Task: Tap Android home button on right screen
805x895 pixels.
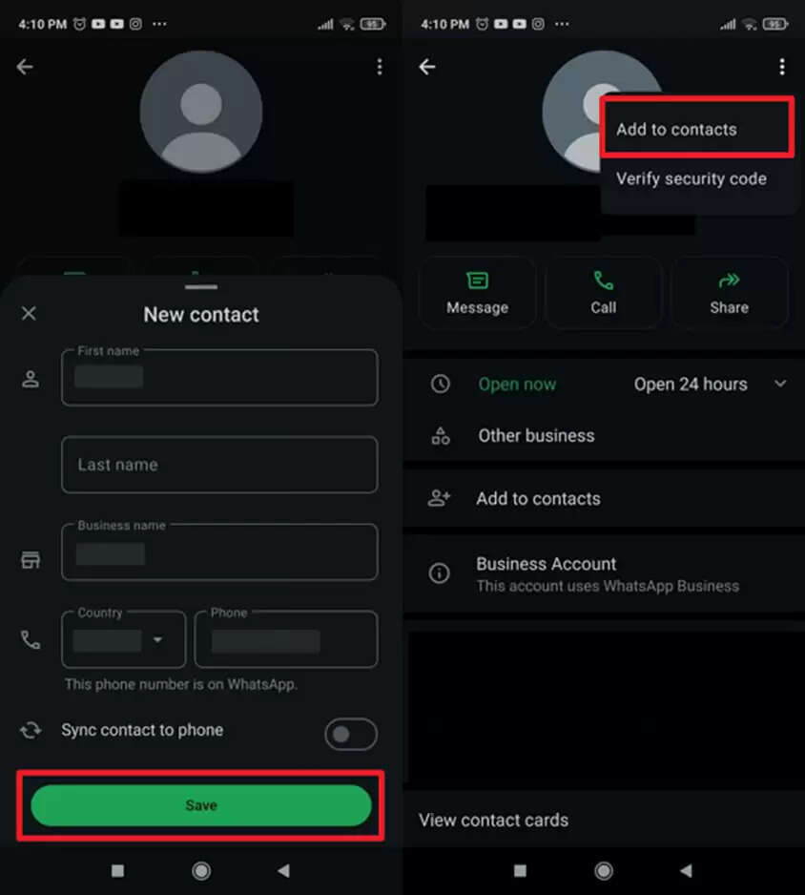Action: (x=603, y=871)
